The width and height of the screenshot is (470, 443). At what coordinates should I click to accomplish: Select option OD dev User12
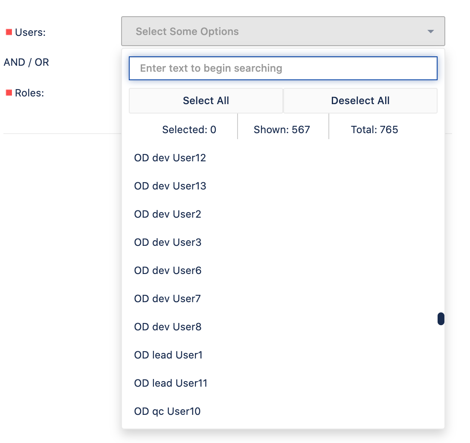point(283,158)
